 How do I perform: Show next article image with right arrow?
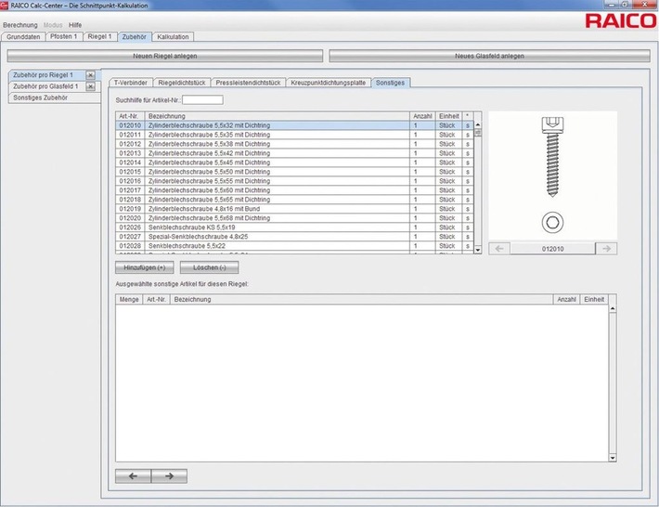(x=605, y=249)
